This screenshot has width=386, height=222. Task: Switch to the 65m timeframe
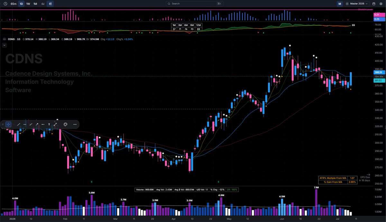point(14,4)
